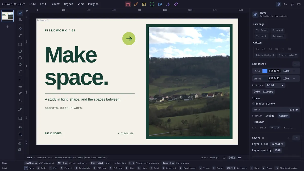Image resolution: width=304 pixels, height=171 pixels.
Task: Set stroke position to Inside
Action: tap(270, 116)
